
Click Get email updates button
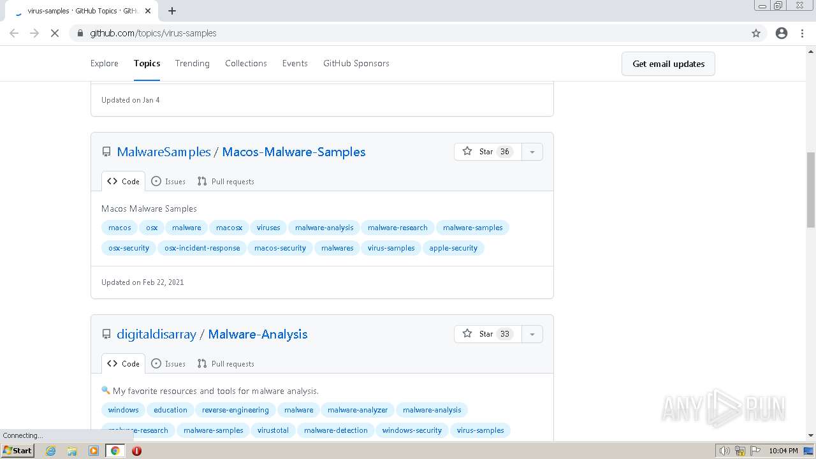pyautogui.click(x=668, y=64)
